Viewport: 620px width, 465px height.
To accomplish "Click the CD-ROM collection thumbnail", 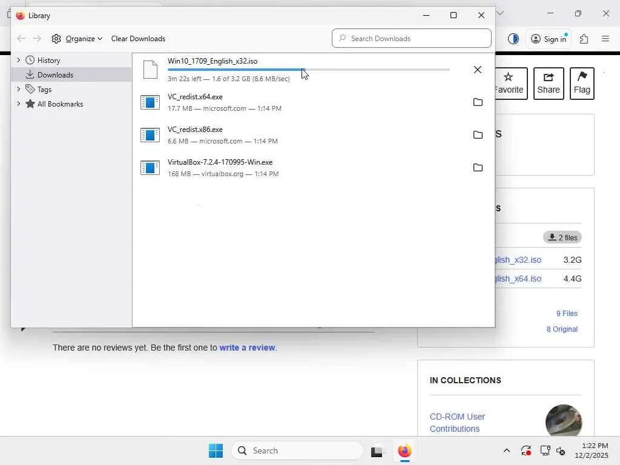I will [x=564, y=421].
